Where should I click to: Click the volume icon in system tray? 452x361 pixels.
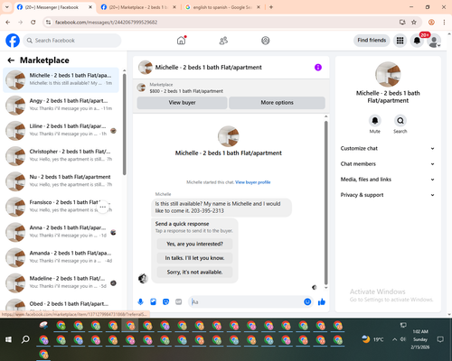pyautogui.click(x=403, y=339)
